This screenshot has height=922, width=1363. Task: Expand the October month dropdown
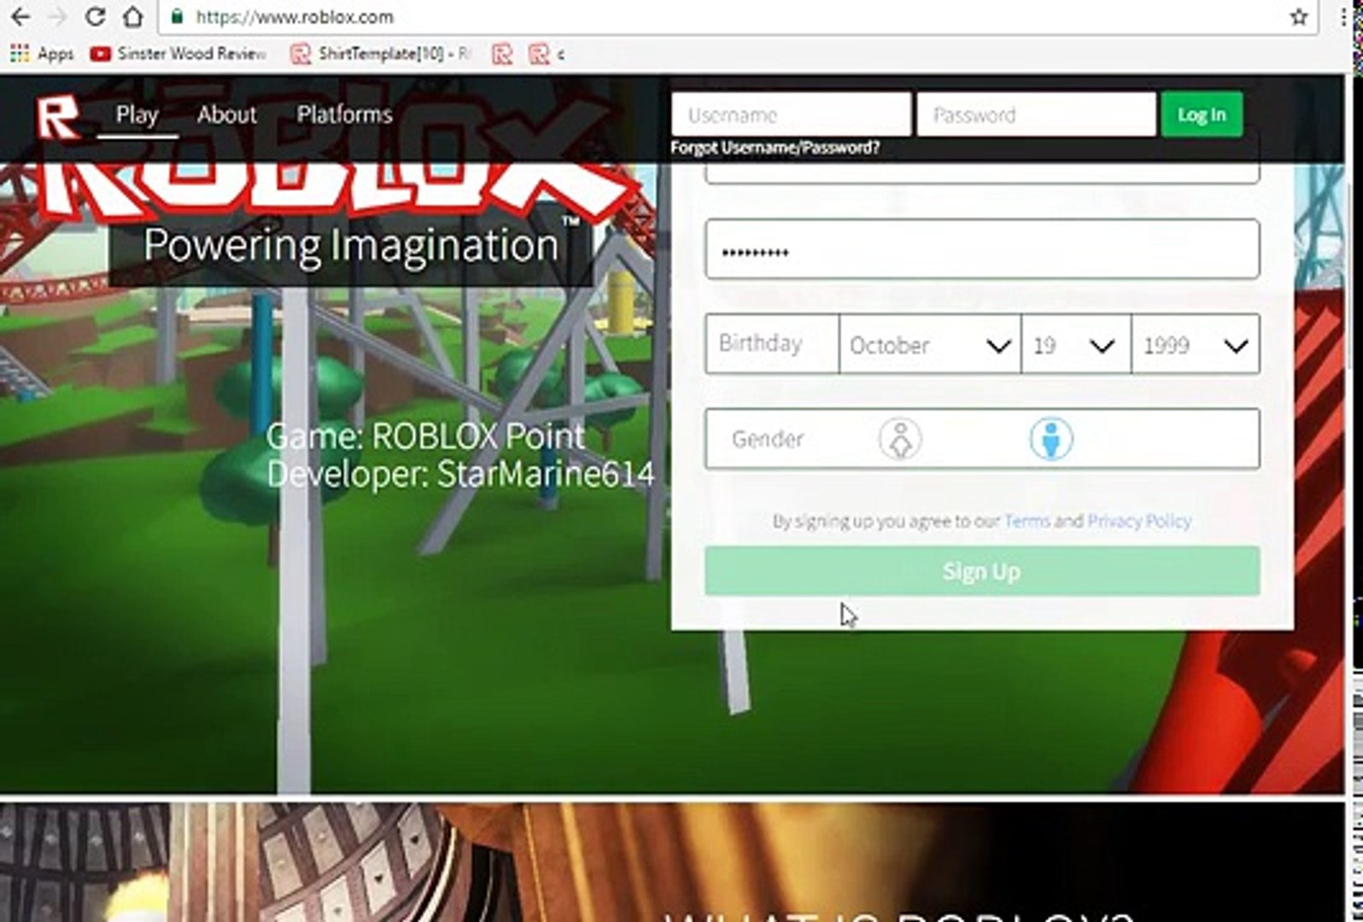tap(930, 344)
